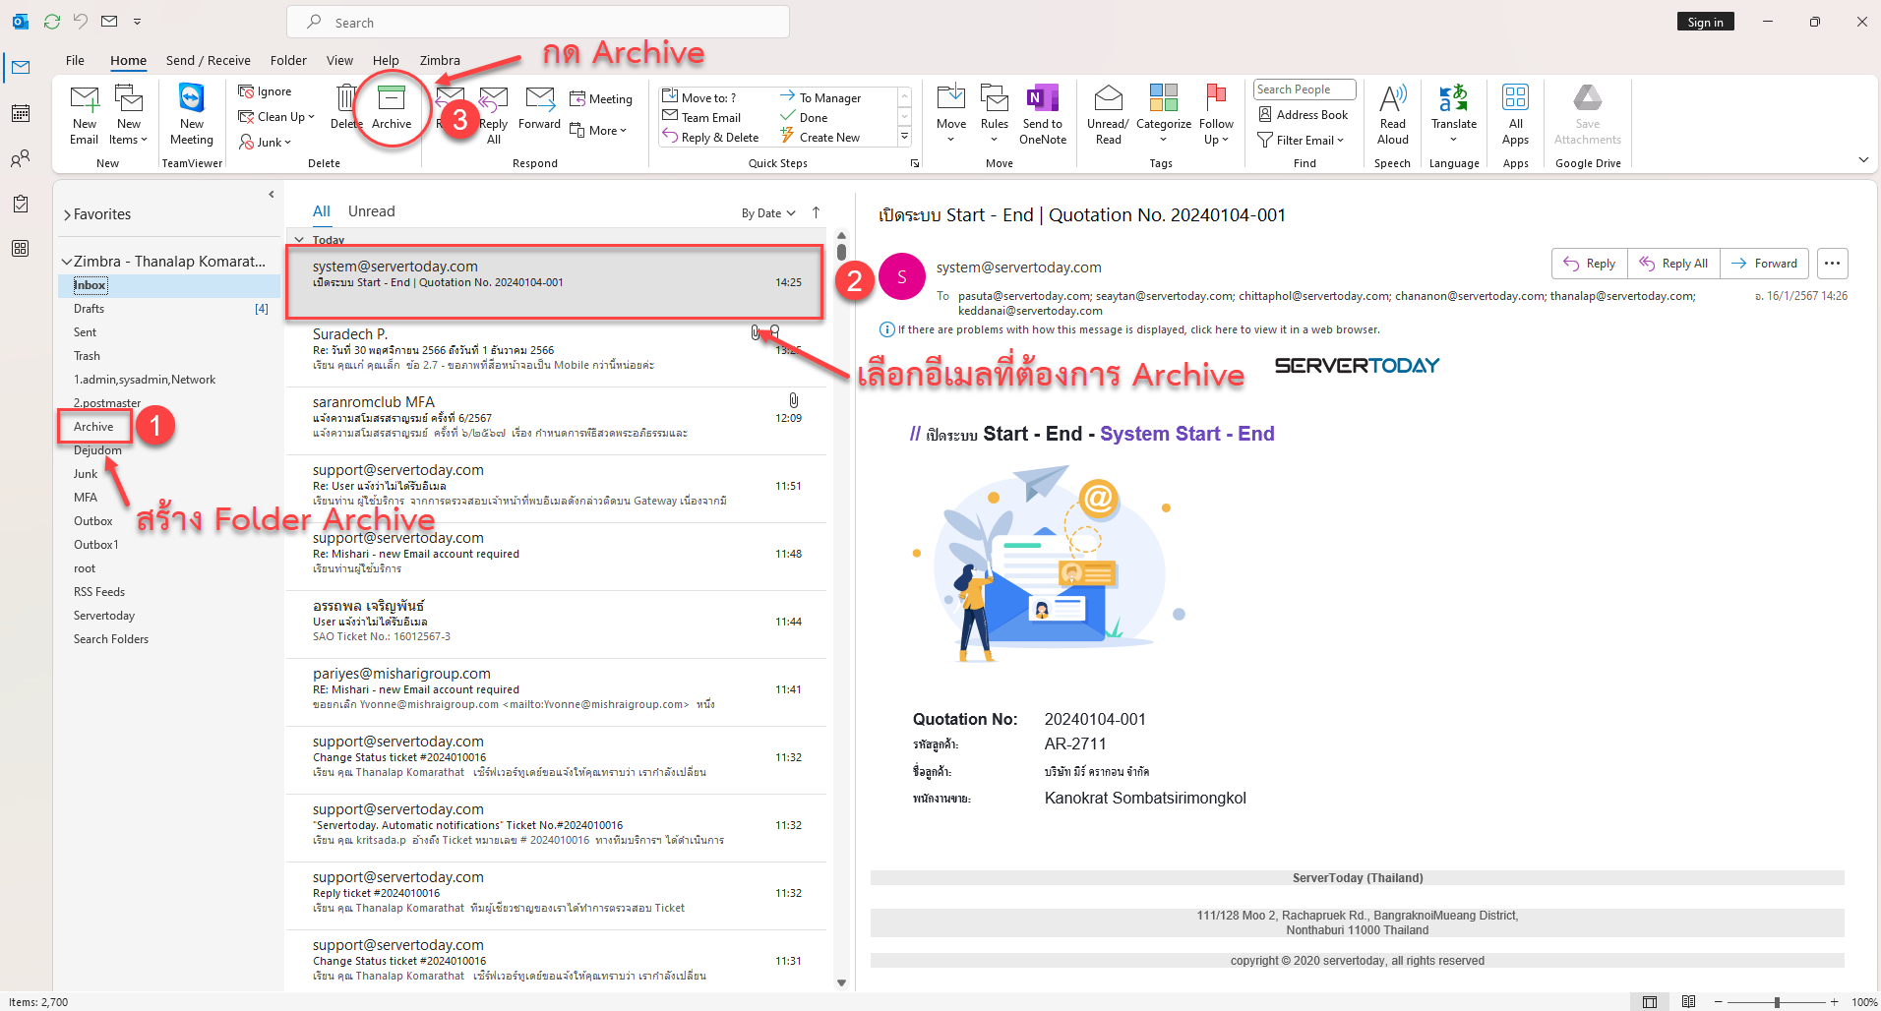The height and width of the screenshot is (1011, 1881).
Task: Open the File menu
Action: [x=75, y=61]
